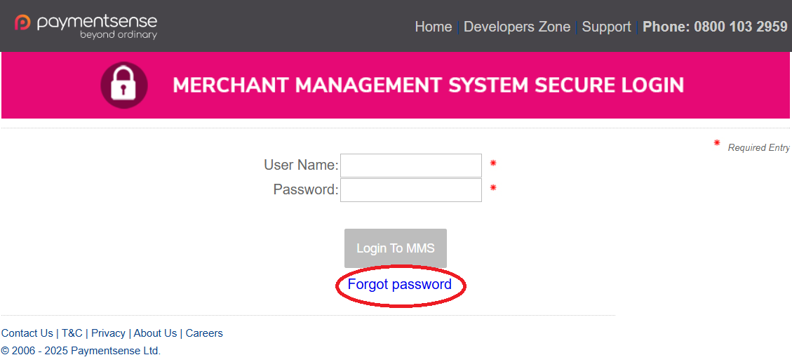792x362 pixels.
Task: Click the white padlock icon in banner
Action: [124, 86]
